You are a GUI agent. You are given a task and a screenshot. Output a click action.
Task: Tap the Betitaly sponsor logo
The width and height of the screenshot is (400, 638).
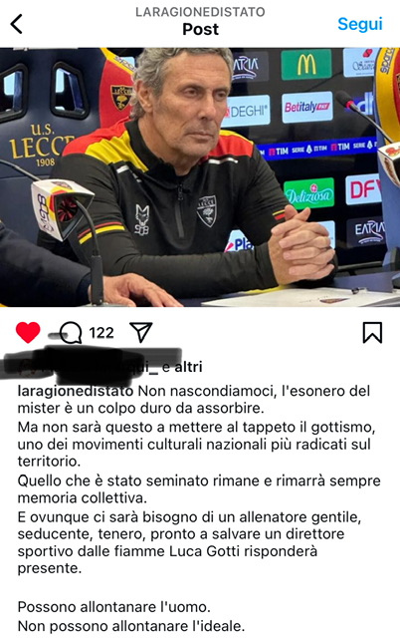point(307,108)
